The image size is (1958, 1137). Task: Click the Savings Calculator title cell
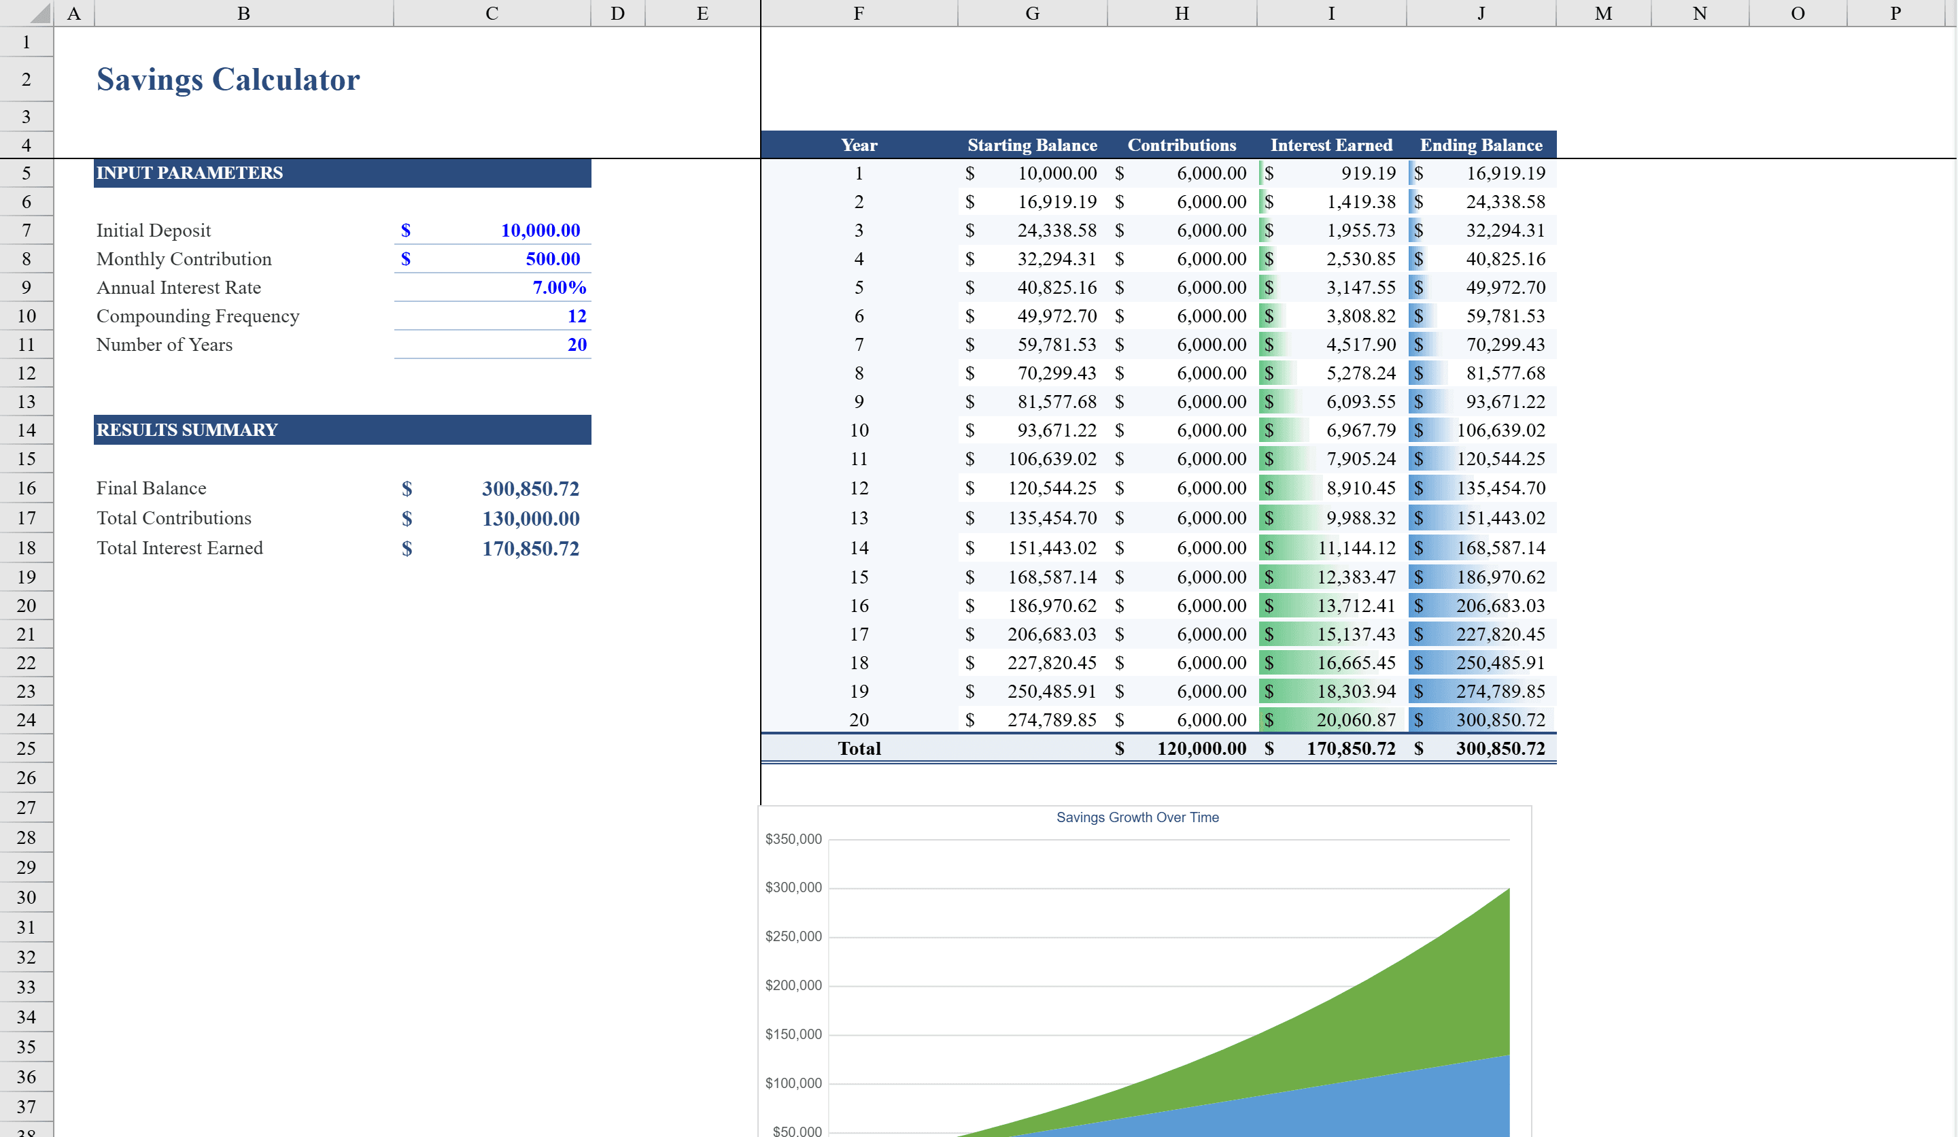[228, 80]
